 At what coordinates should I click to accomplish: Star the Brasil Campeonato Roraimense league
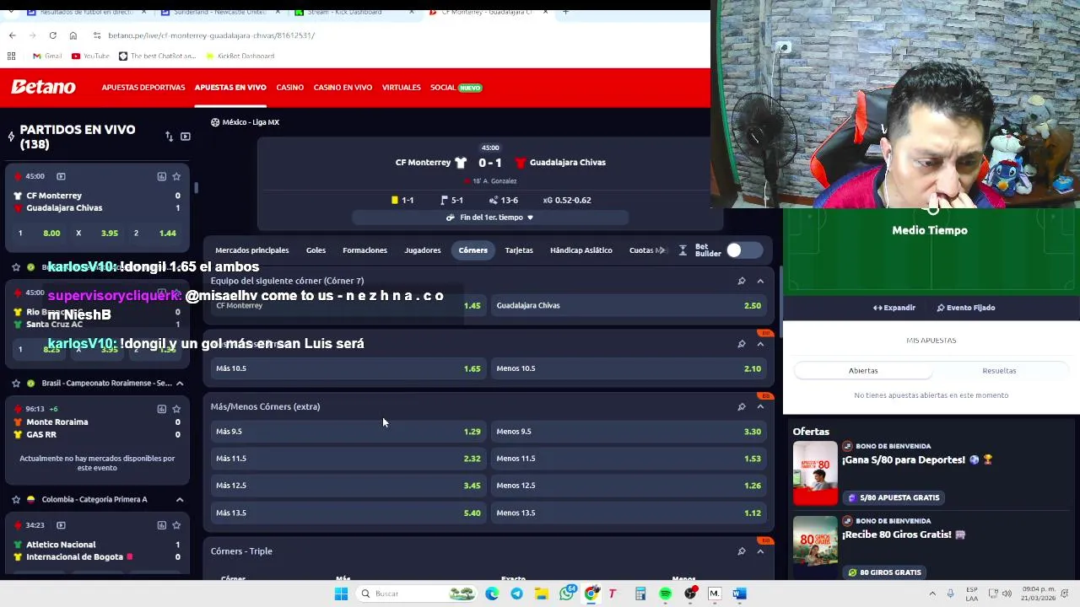(16, 383)
